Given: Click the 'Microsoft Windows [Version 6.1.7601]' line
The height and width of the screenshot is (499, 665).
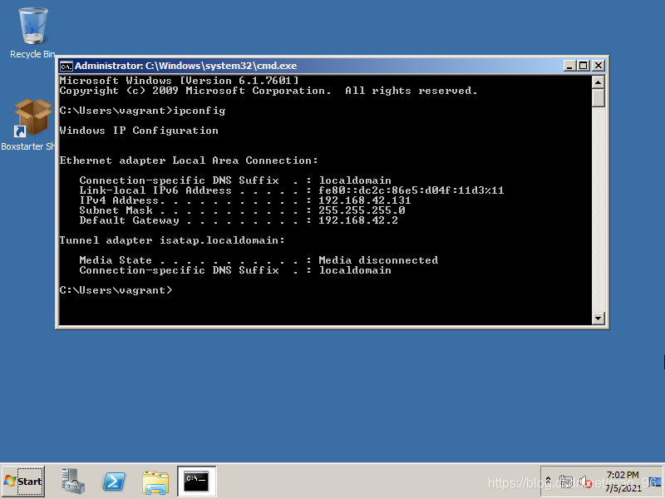Looking at the screenshot, I should coord(179,81).
